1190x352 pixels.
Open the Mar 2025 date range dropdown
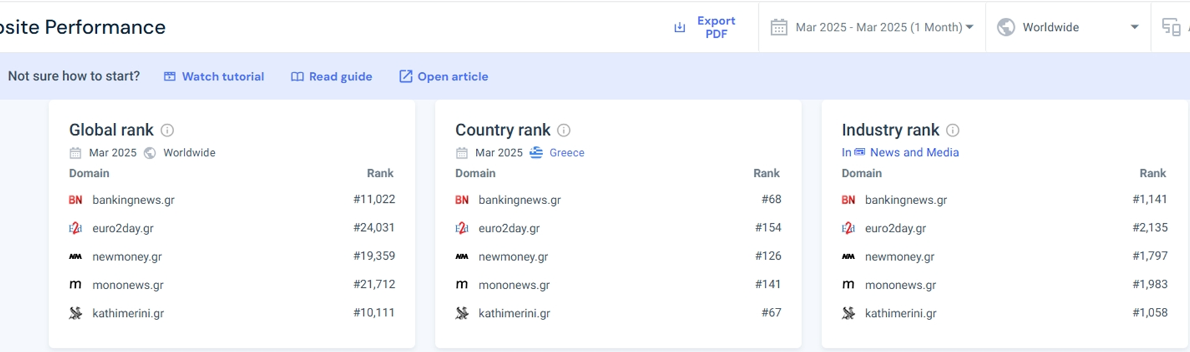click(872, 28)
